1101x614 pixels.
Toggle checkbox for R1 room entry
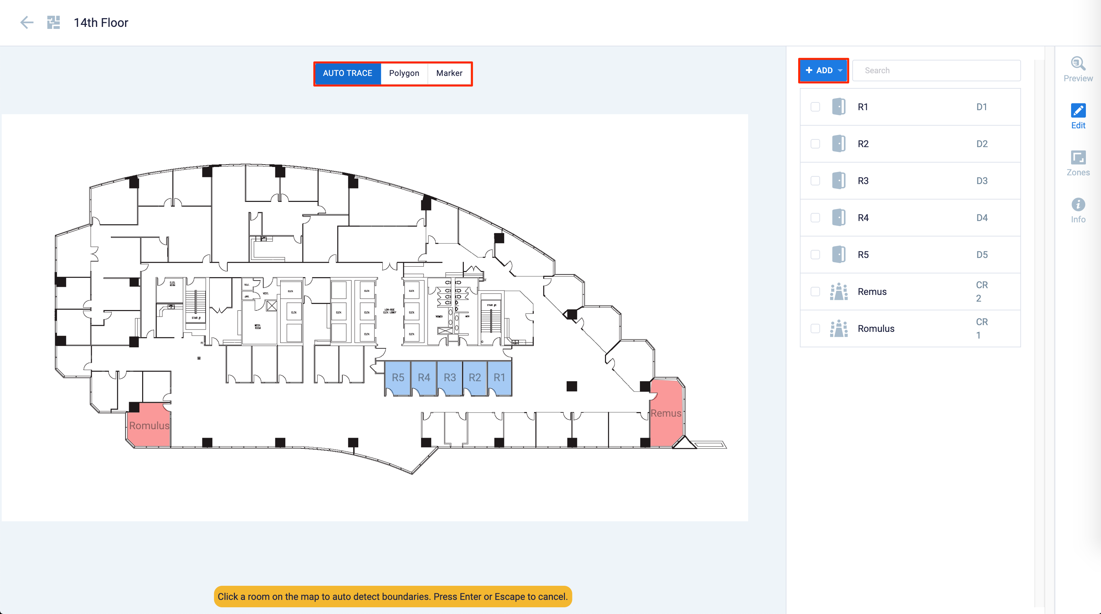pyautogui.click(x=815, y=106)
